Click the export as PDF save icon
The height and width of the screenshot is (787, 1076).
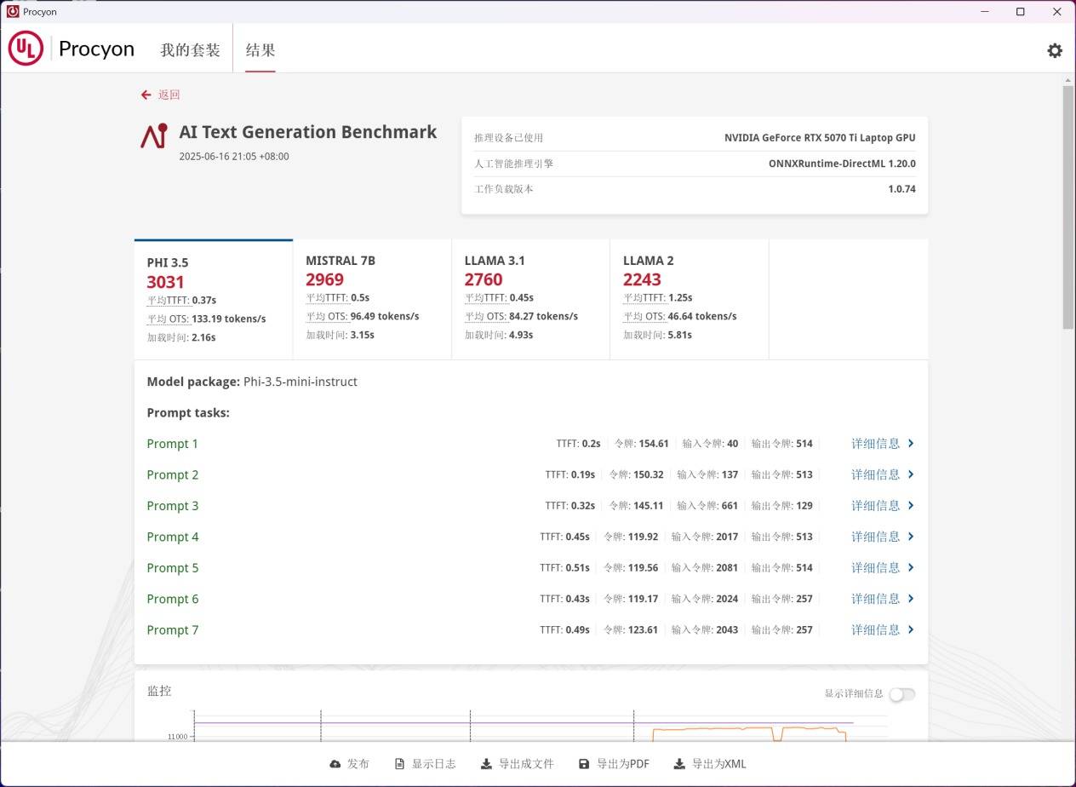tap(584, 764)
